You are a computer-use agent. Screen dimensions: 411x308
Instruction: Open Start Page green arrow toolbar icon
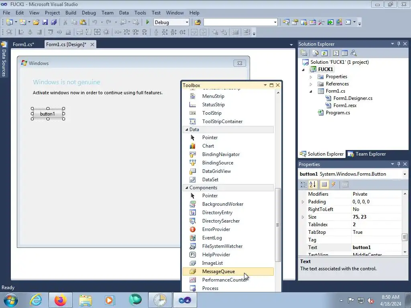[x=330, y=22]
